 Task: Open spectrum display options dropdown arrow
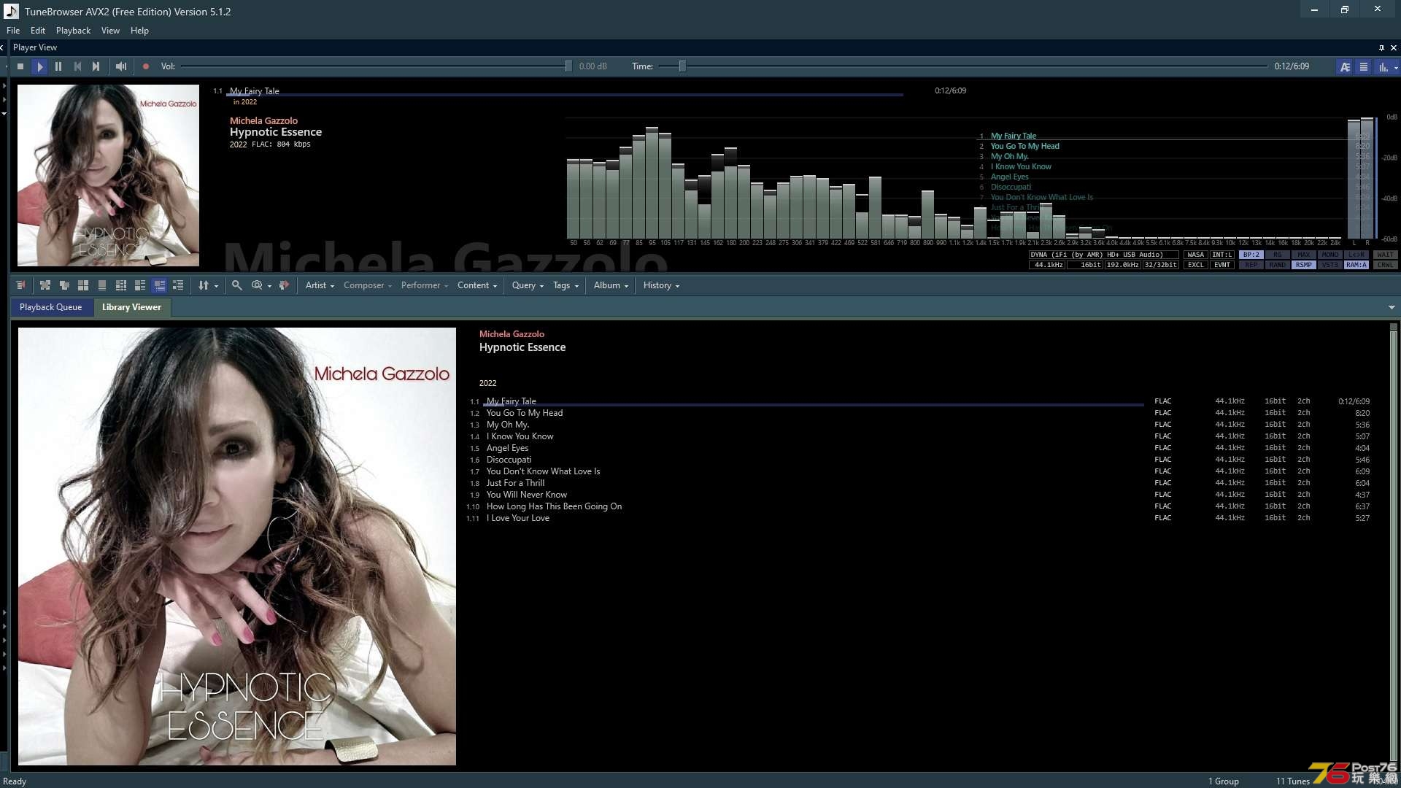pyautogui.click(x=1396, y=67)
